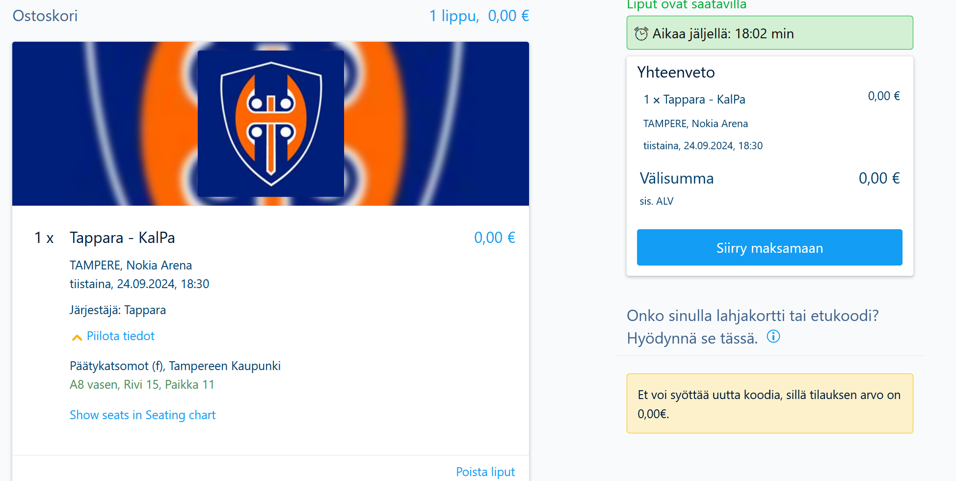Click the green time remaining bar
This screenshot has width=956, height=481.
pyautogui.click(x=770, y=33)
